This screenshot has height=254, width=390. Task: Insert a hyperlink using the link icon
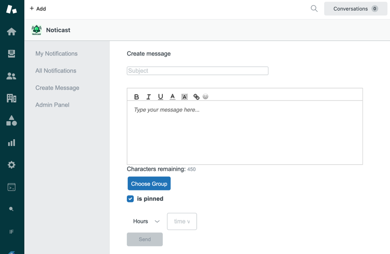[196, 97]
